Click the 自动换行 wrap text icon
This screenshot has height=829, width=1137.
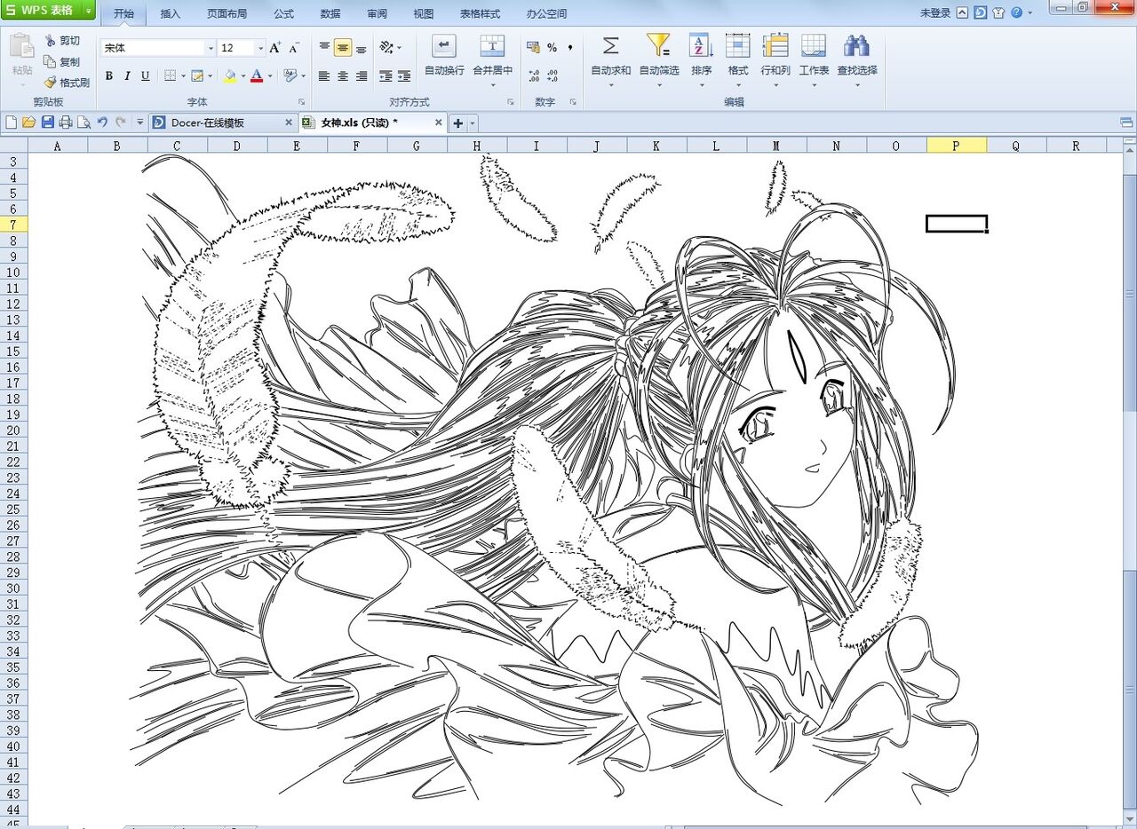click(x=444, y=46)
